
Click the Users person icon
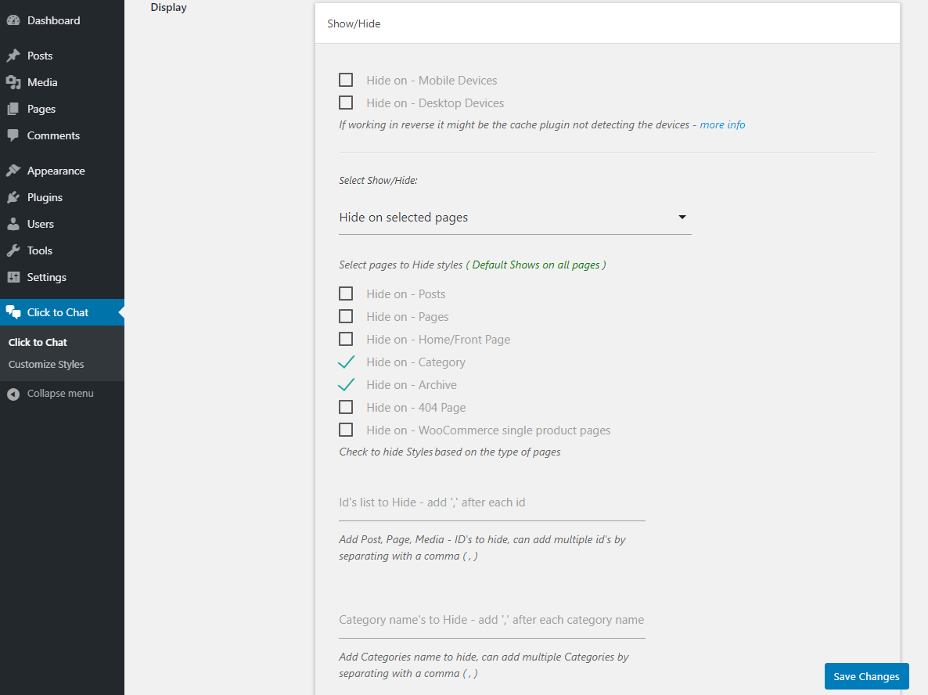13,224
